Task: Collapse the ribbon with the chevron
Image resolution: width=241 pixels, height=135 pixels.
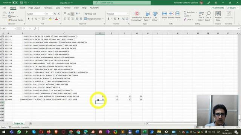Action: coord(239,24)
